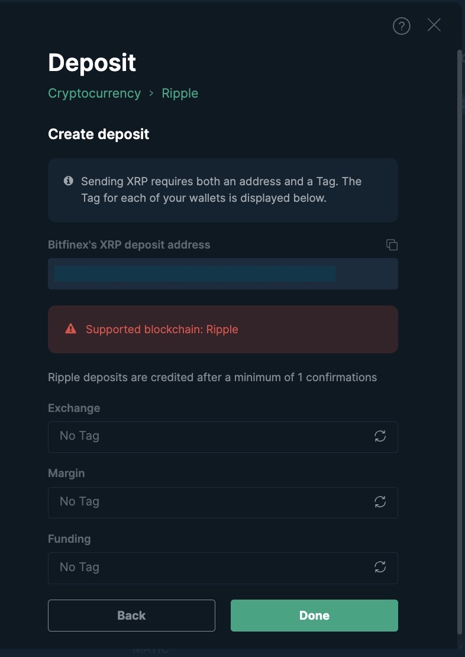Click the dialog's vertical scrollbar
Viewport: 465px width, 657px height.
[460, 348]
